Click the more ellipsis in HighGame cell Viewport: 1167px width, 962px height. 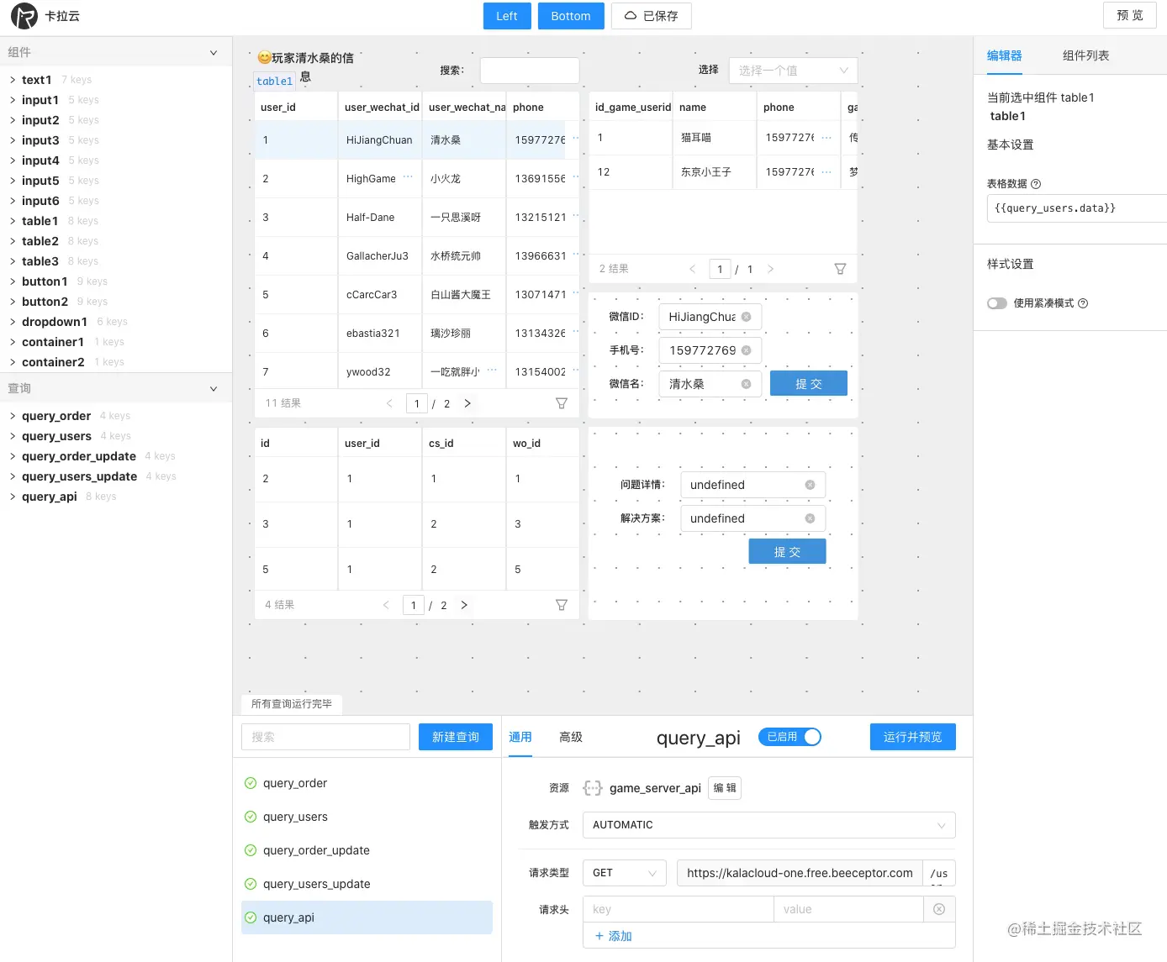coord(408,177)
